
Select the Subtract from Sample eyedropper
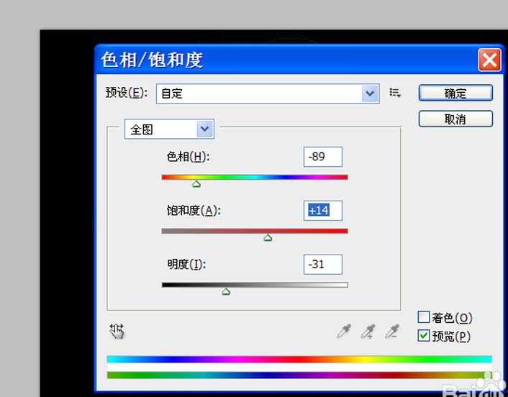[x=392, y=331]
